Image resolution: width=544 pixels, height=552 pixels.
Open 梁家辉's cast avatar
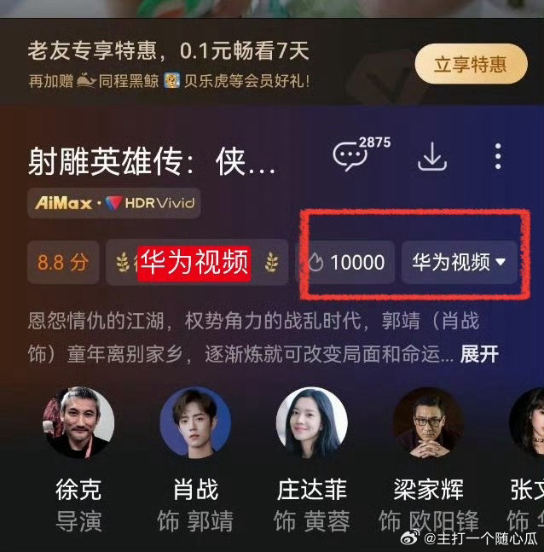pyautogui.click(x=428, y=422)
